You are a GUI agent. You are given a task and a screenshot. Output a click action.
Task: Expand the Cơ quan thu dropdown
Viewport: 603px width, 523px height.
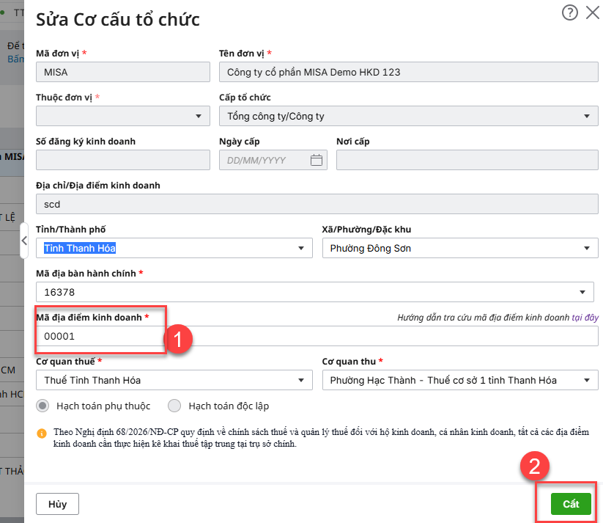click(586, 380)
